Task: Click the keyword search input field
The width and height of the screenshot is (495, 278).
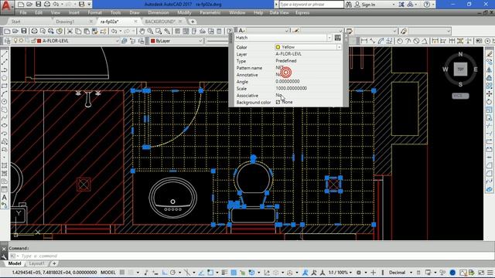Action: [x=311, y=5]
